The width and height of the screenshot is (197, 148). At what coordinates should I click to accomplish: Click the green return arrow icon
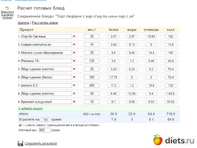point(7,8)
